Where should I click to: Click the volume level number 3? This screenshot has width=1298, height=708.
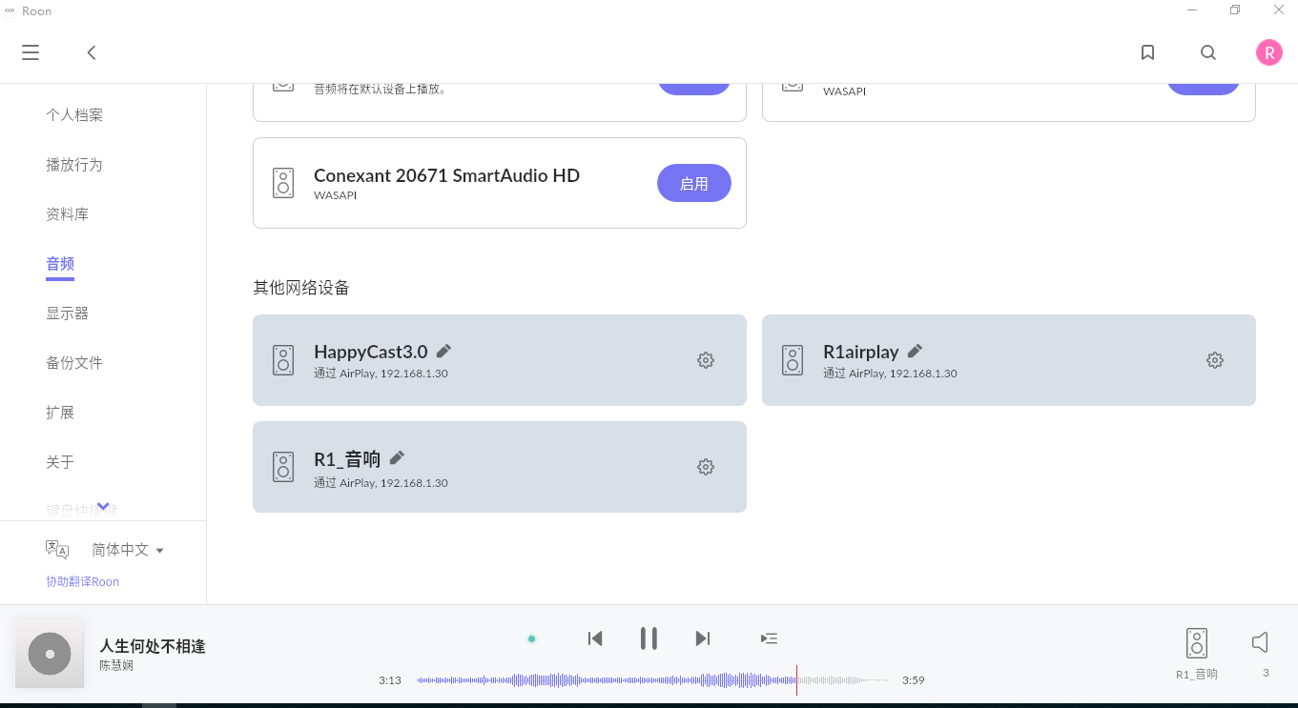(1266, 673)
